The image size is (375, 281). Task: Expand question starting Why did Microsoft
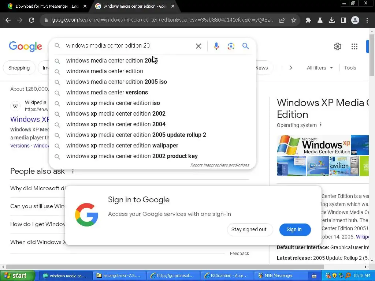pyautogui.click(x=38, y=188)
